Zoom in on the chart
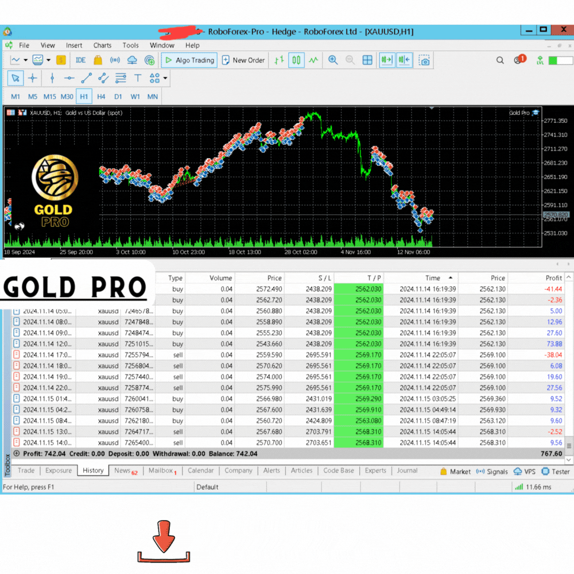The image size is (574, 574). 333,60
